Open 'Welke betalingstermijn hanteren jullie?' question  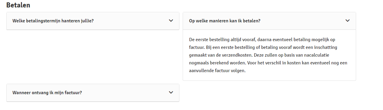93,21
